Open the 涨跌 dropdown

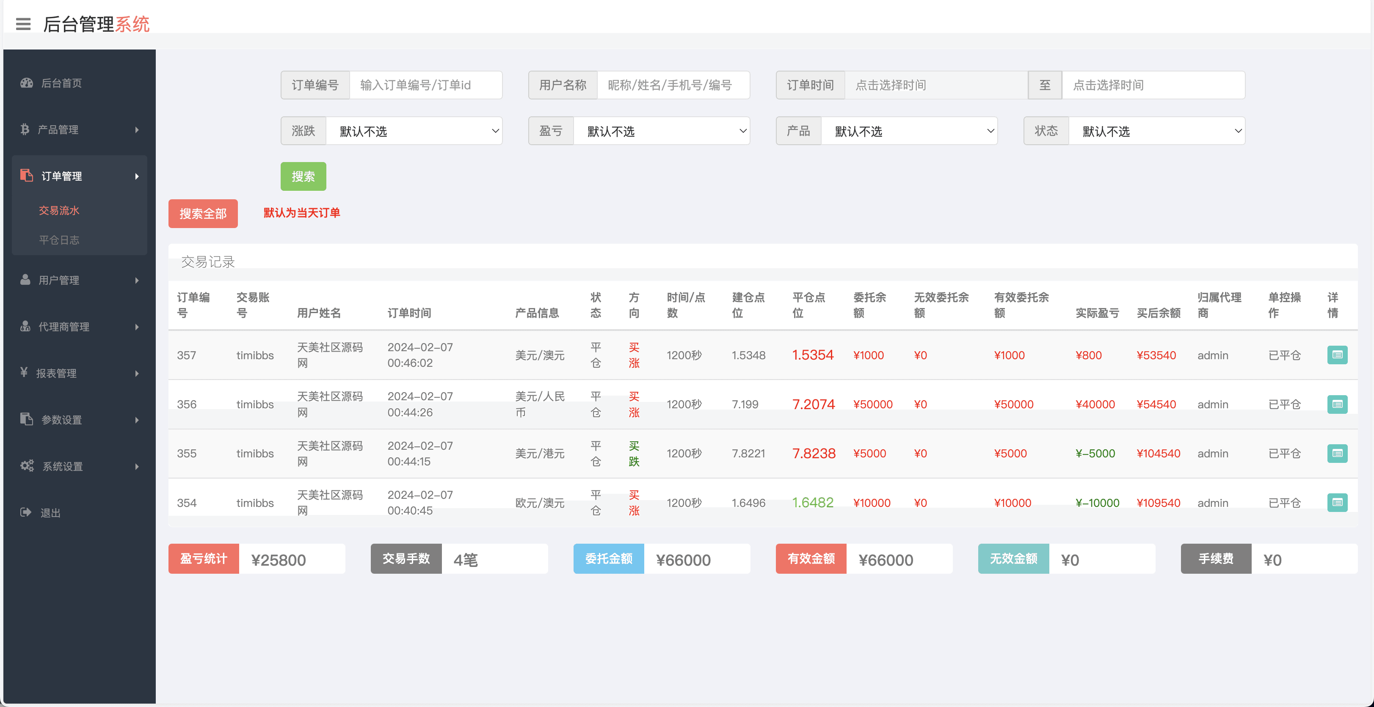click(x=414, y=131)
